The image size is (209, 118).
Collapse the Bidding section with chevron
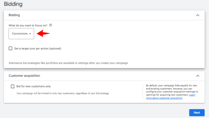tap(198, 15)
